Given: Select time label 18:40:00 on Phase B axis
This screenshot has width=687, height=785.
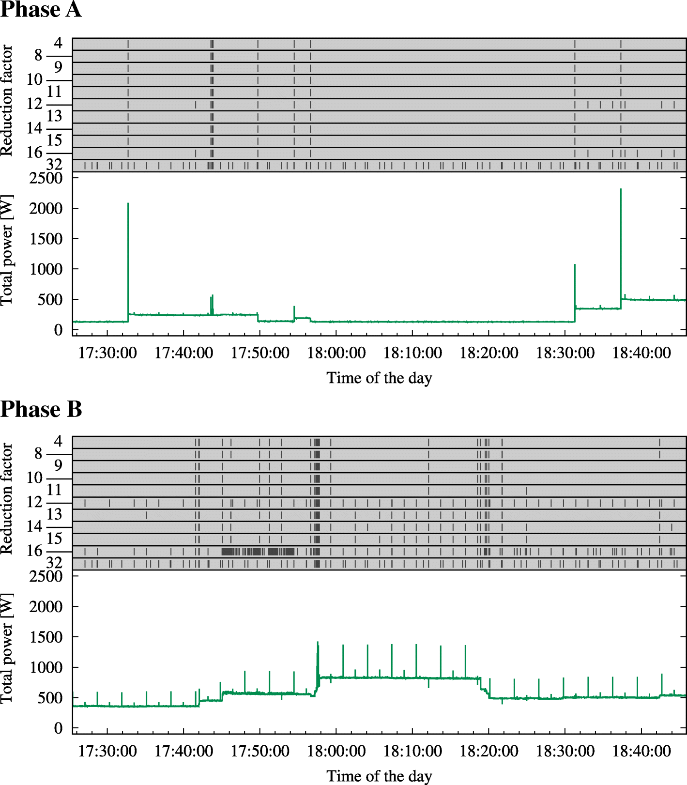Looking at the screenshot, I should click(x=641, y=751).
